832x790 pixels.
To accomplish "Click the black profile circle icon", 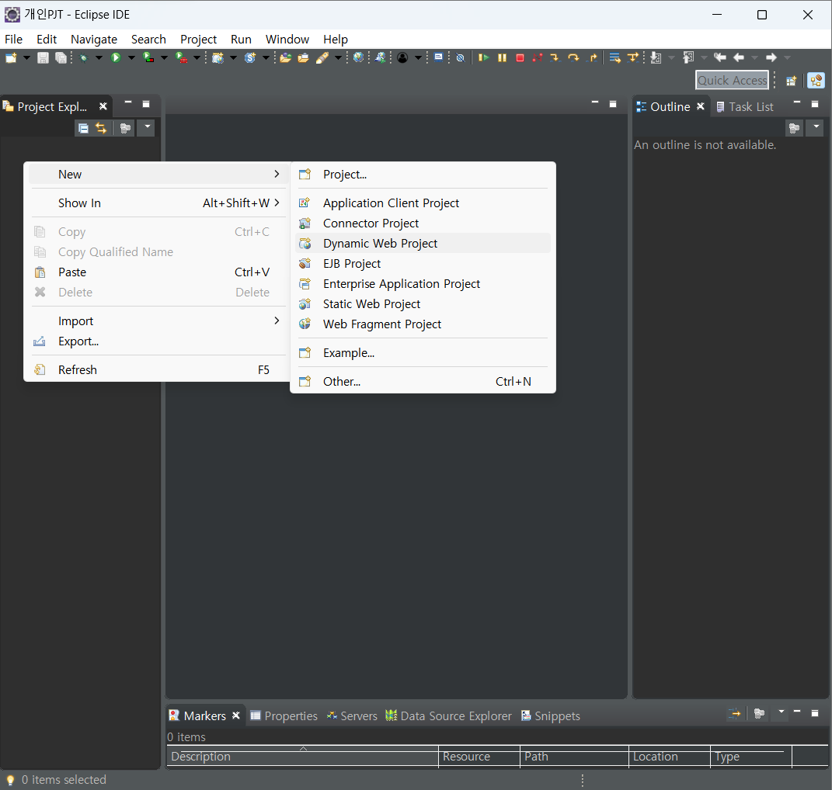I will [402, 57].
